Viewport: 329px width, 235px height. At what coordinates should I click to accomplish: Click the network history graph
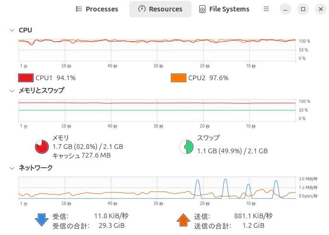coord(157,188)
